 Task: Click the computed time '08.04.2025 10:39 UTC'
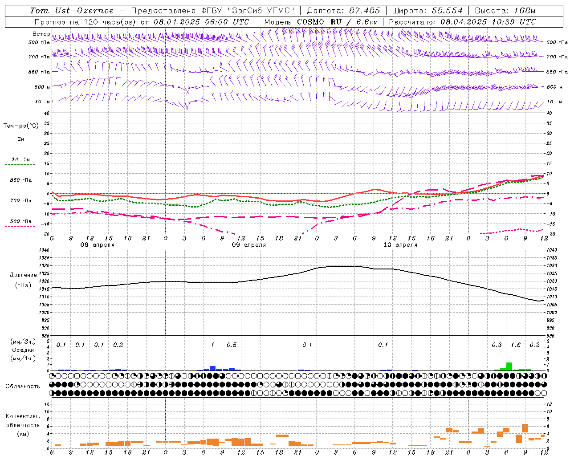tap(488, 22)
